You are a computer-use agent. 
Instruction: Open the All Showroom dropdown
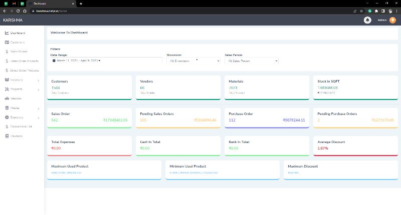pos(193,60)
